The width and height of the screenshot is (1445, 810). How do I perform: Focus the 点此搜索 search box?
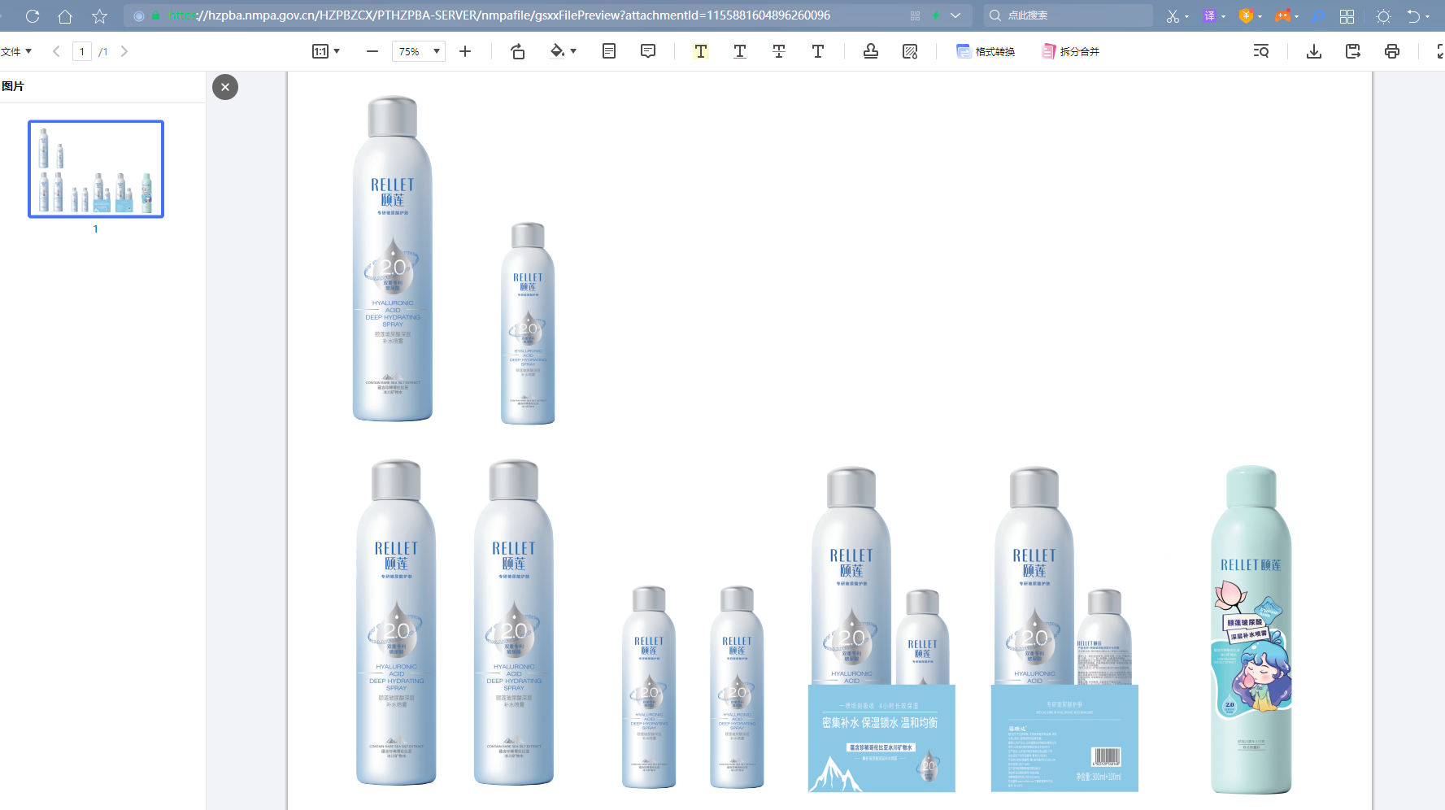tap(1069, 15)
